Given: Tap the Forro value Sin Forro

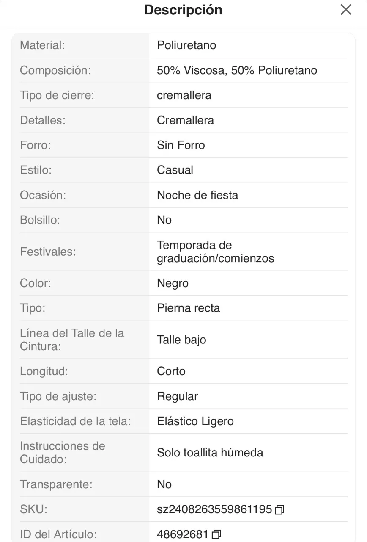Looking at the screenshot, I should click(181, 145).
